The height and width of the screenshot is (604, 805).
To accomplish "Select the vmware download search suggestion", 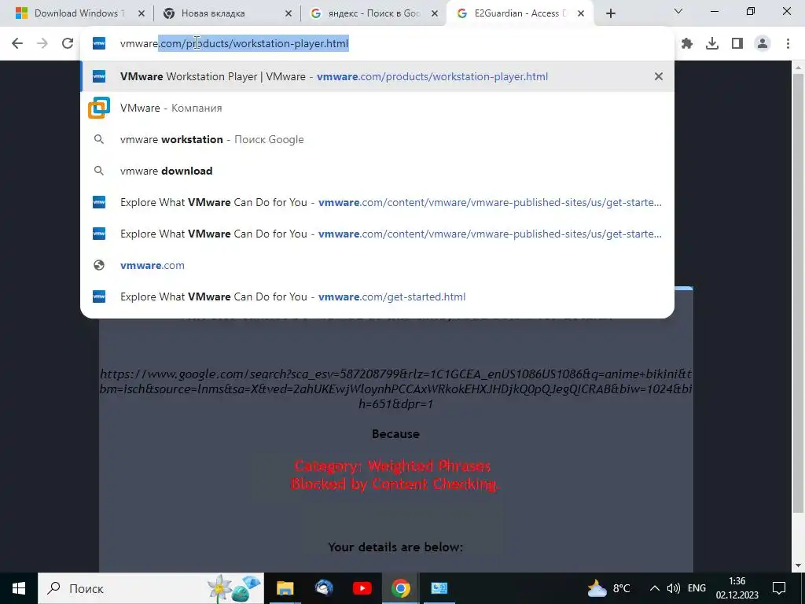I will [377, 171].
